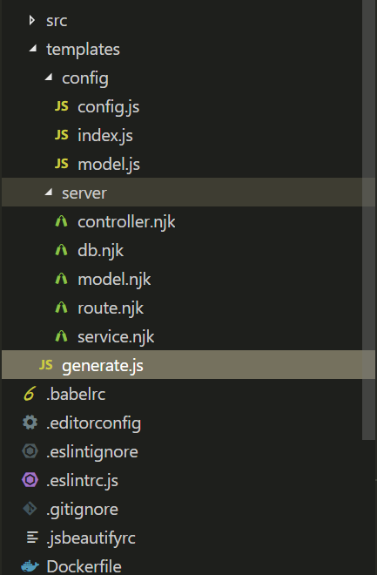
Task: Click the purple ESLint icon beside .eslintrc.js
Action: coord(30,480)
